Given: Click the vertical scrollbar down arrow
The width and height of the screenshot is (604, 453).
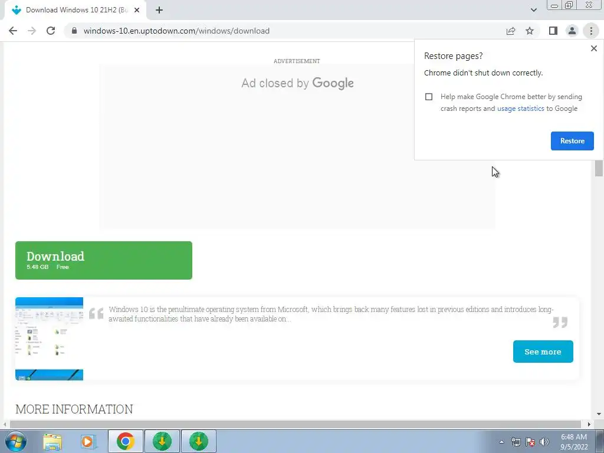Looking at the screenshot, I should pos(599,414).
